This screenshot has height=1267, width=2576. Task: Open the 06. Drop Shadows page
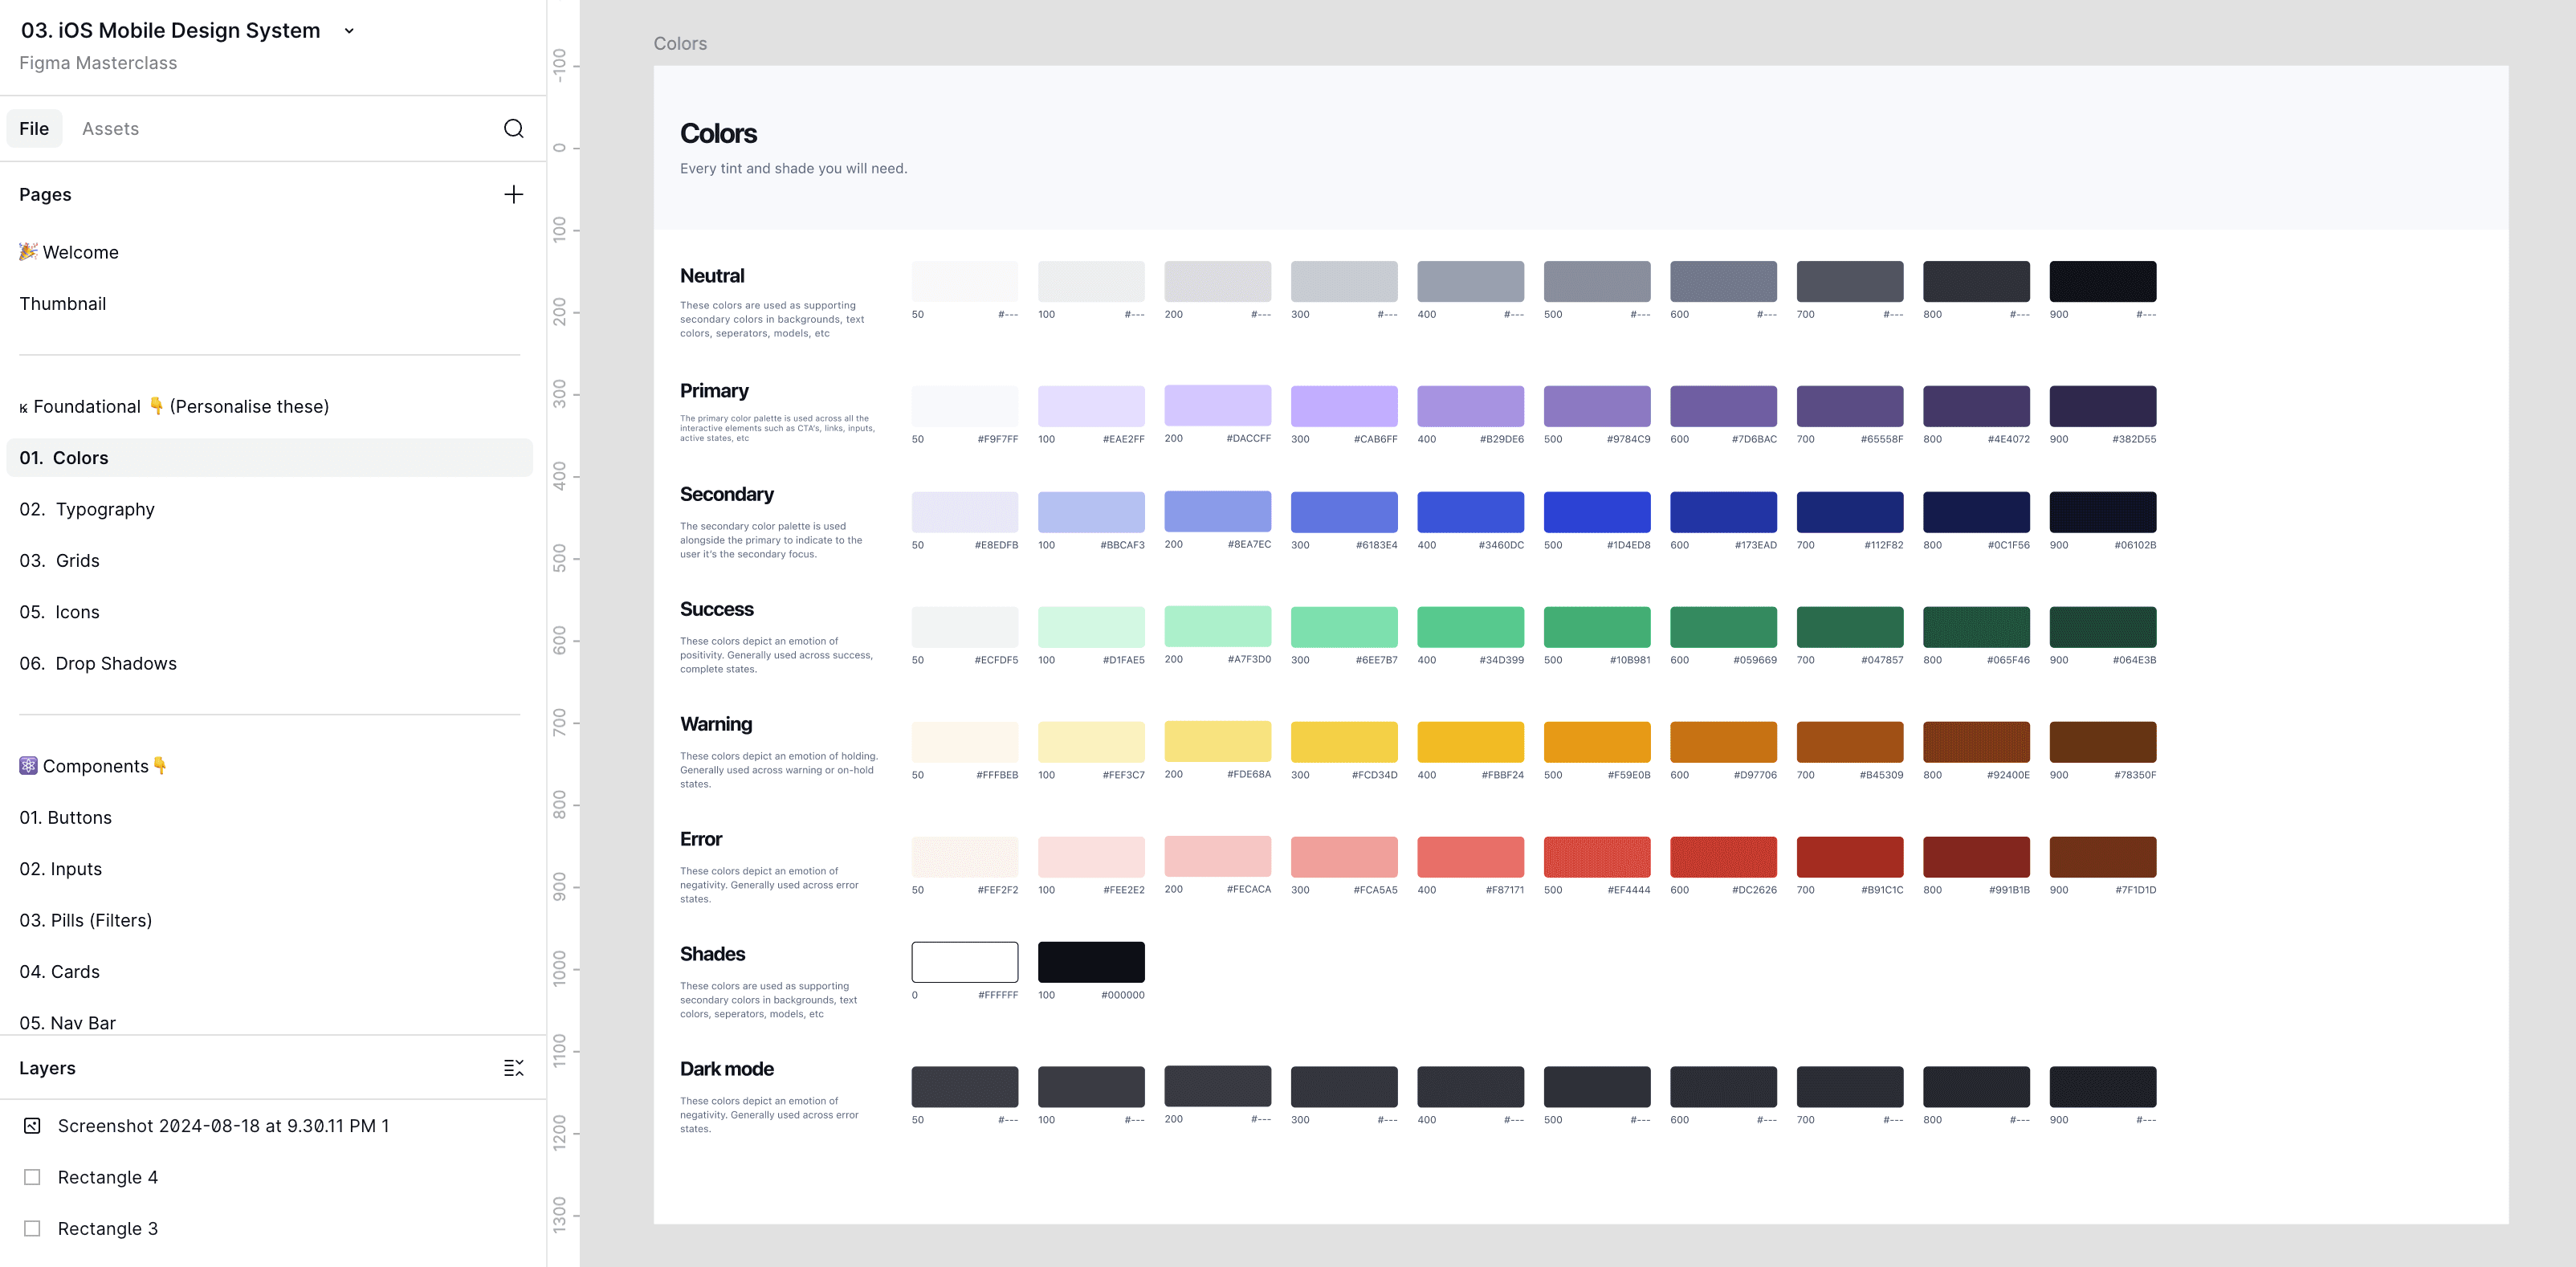tap(98, 664)
